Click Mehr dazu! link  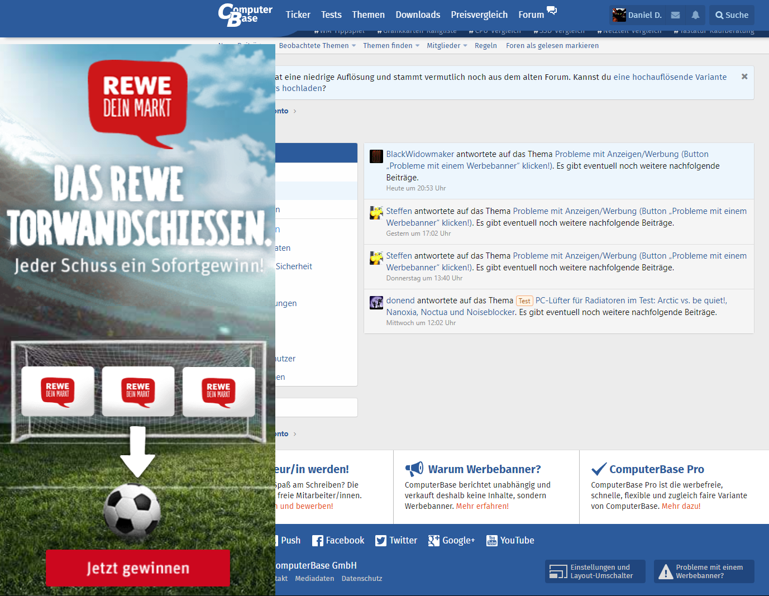(681, 506)
